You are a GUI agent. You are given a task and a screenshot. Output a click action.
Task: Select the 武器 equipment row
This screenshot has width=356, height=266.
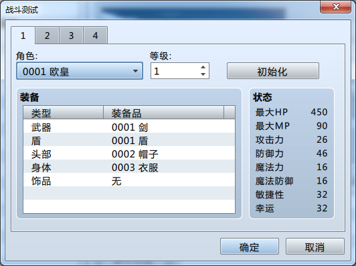tap(129, 126)
